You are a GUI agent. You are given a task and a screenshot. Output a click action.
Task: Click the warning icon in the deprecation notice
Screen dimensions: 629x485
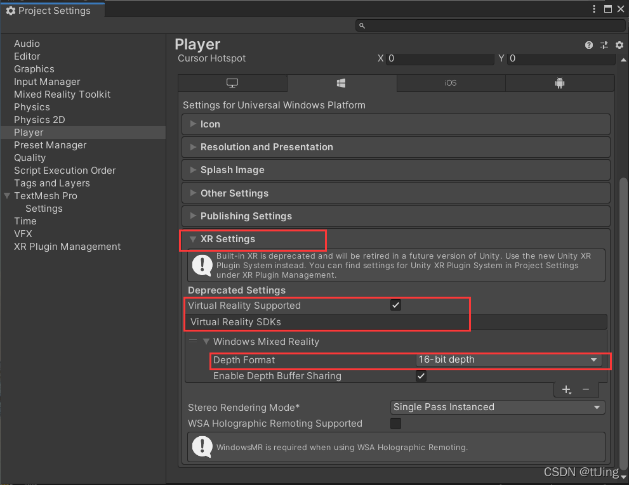tap(202, 265)
